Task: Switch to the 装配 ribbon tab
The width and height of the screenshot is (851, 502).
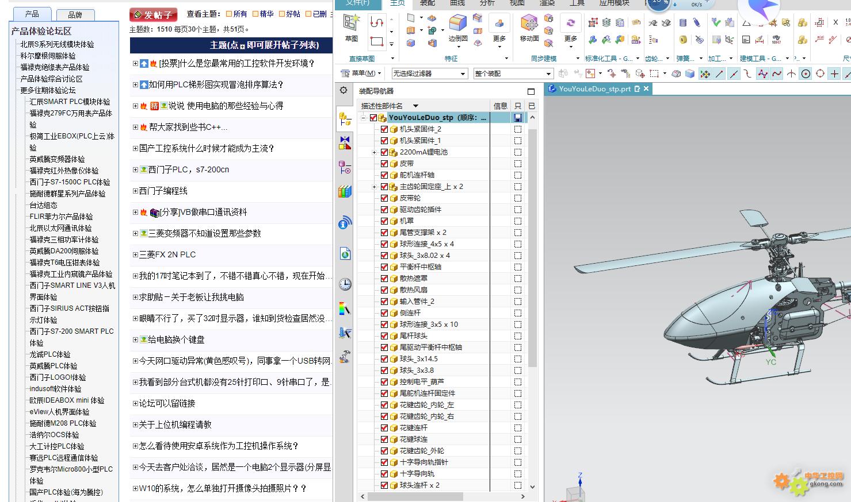Action: tap(427, 3)
